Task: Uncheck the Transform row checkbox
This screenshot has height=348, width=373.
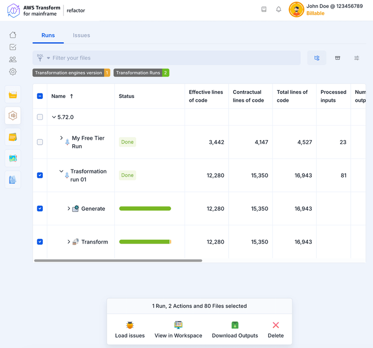Action: coord(40,242)
